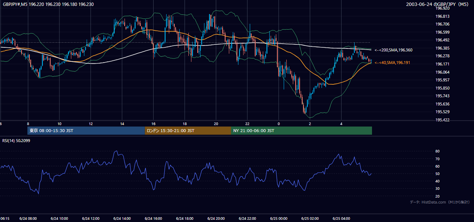Click the 6/24 12:00 bottom axis label
The height and width of the screenshot is (222, 474).
point(91,219)
